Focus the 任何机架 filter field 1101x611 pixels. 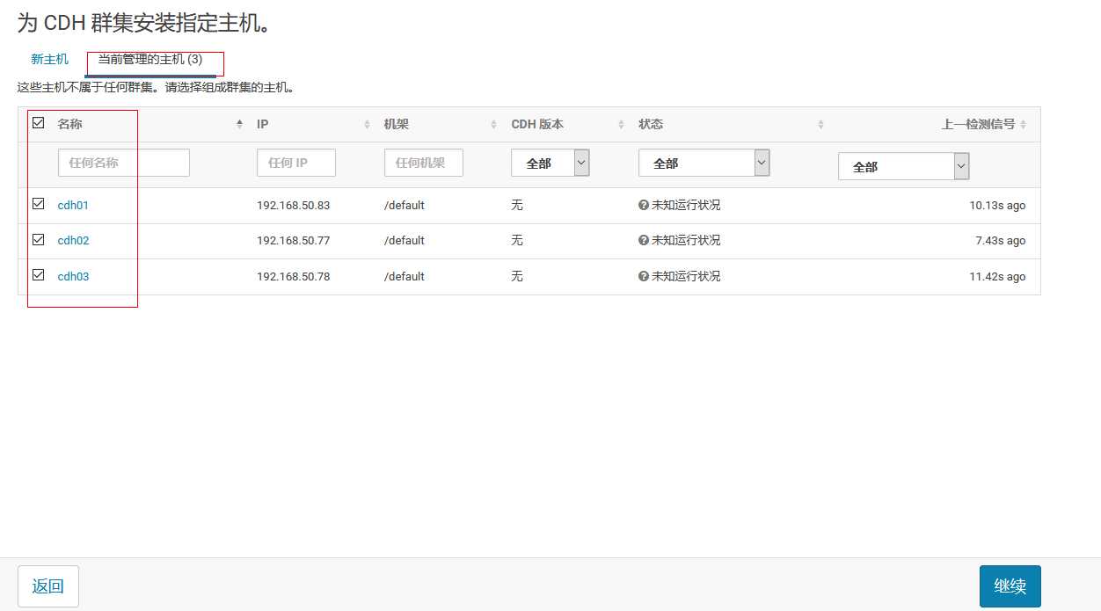coord(424,163)
